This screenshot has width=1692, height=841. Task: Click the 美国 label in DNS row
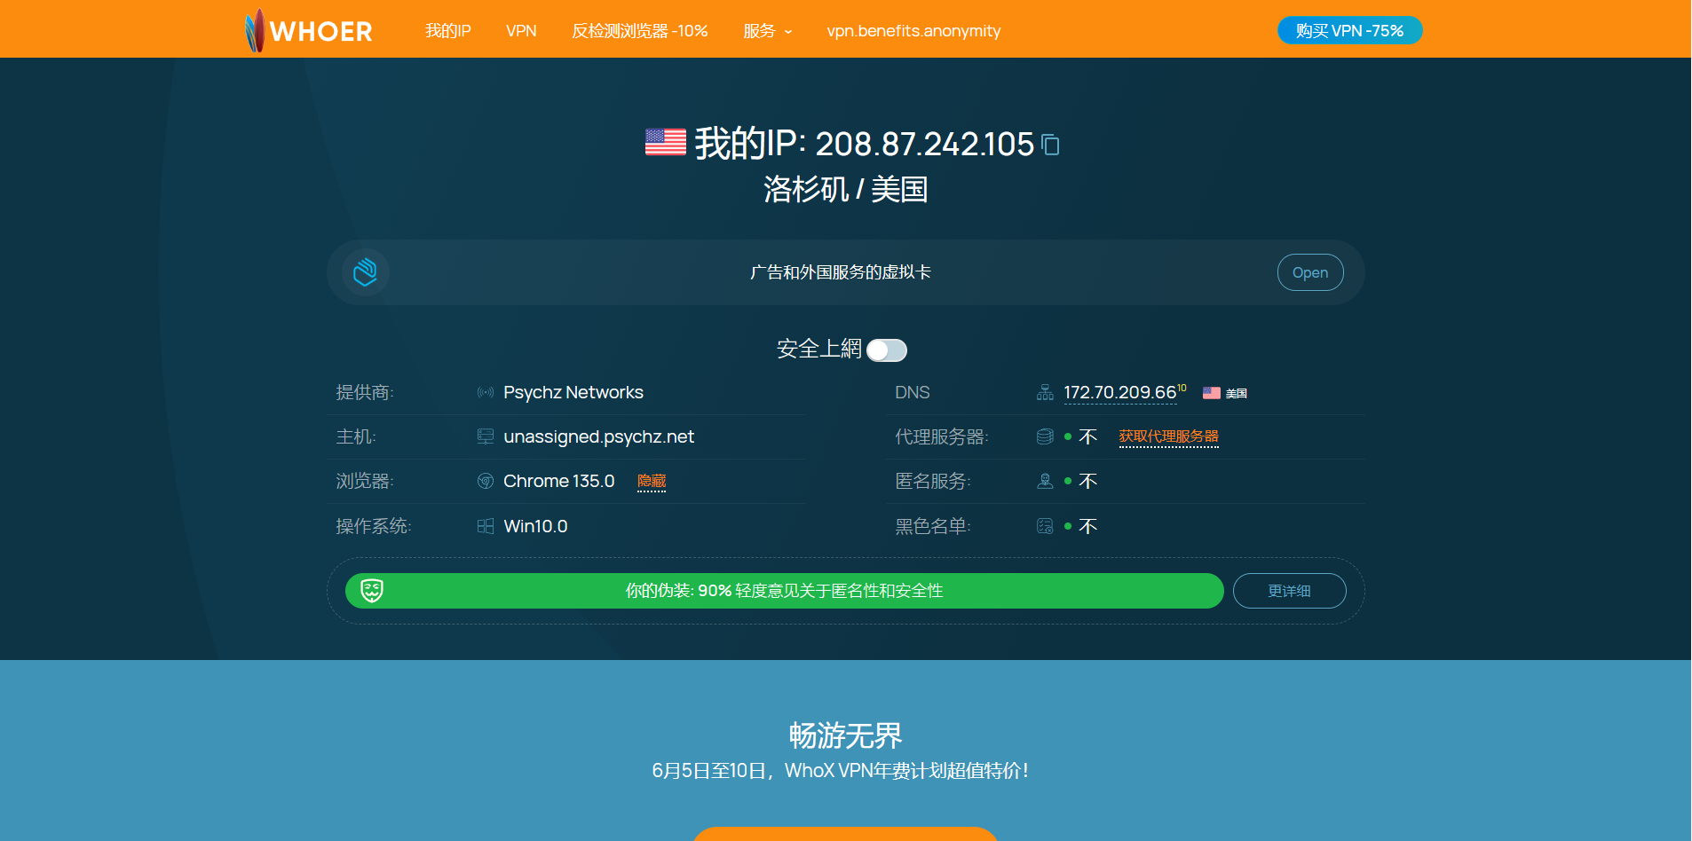click(1236, 393)
